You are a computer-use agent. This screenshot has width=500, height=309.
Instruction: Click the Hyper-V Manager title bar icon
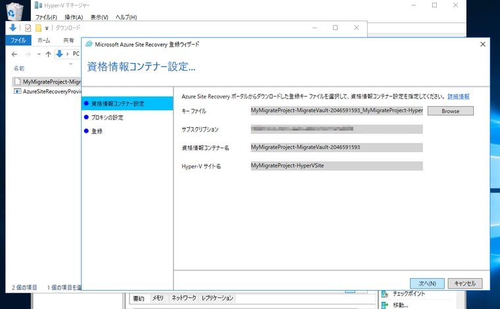[x=38, y=5]
